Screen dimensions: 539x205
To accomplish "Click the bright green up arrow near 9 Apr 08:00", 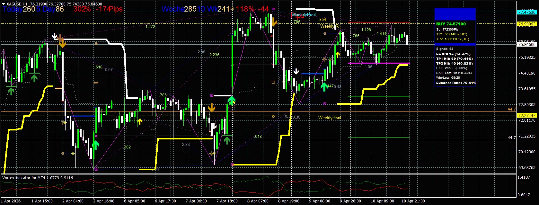I will pyautogui.click(x=324, y=86).
